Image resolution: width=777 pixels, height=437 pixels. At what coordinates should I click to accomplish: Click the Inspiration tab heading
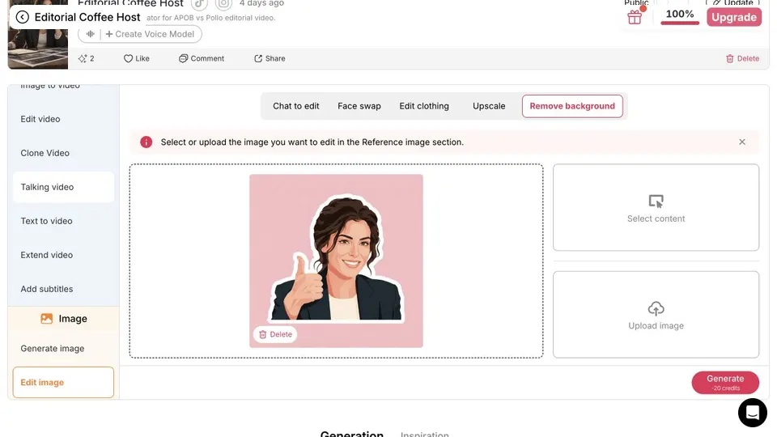[x=425, y=435]
